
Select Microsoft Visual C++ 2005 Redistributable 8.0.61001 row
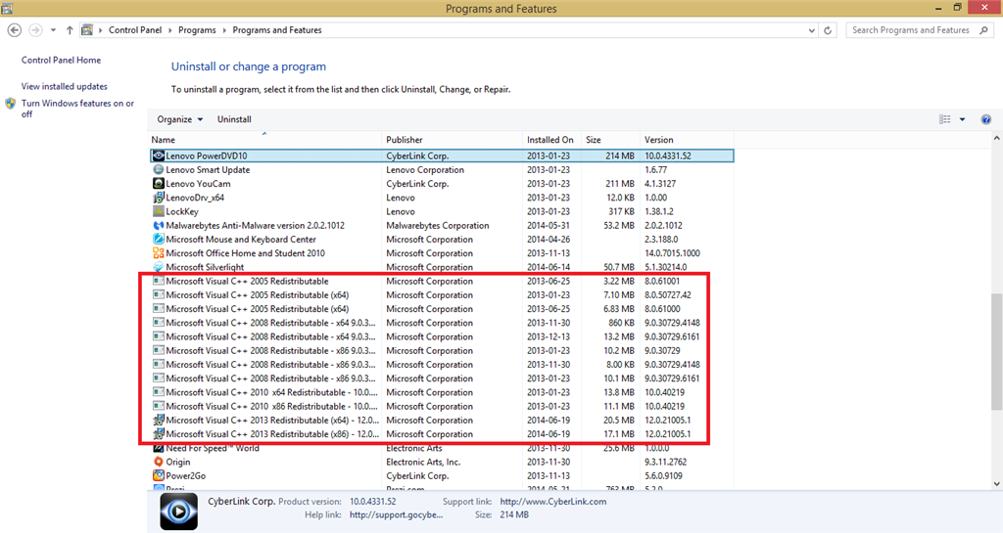442,281
